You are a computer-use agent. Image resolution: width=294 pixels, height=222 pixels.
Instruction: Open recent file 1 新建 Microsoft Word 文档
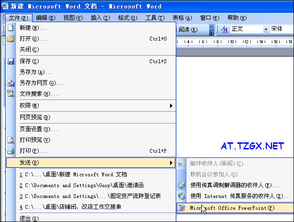point(91,174)
